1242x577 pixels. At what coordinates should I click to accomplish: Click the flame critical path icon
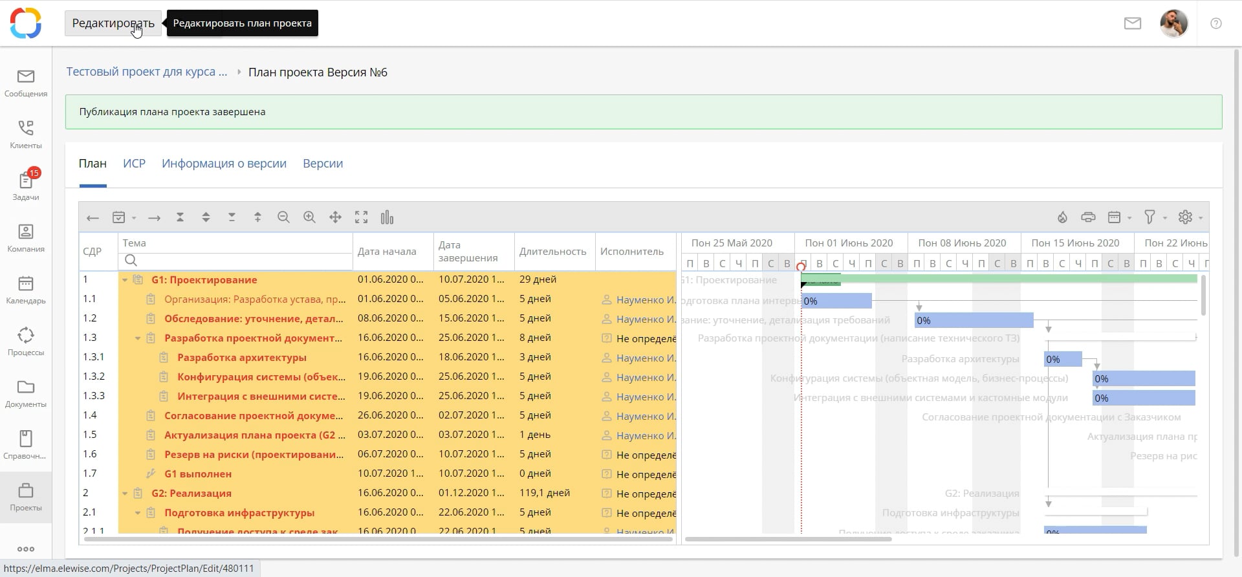[x=1062, y=217]
